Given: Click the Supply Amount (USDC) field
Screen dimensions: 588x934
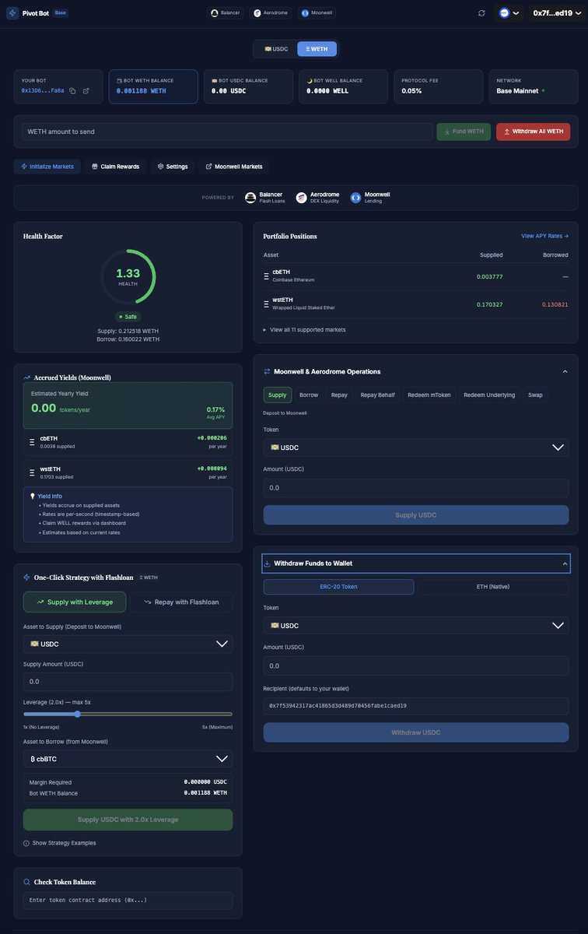Looking at the screenshot, I should (x=128, y=682).
